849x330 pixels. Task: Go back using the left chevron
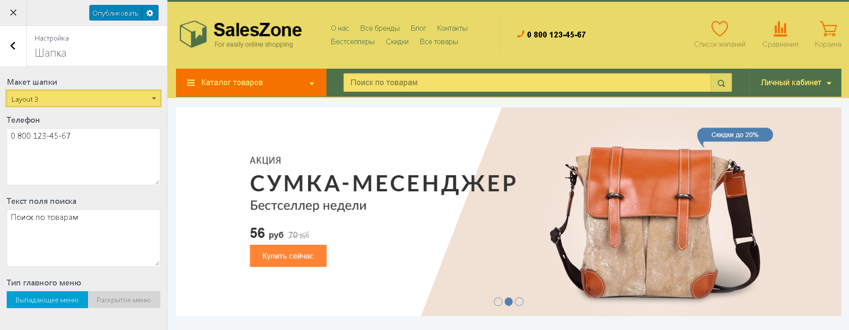click(13, 45)
